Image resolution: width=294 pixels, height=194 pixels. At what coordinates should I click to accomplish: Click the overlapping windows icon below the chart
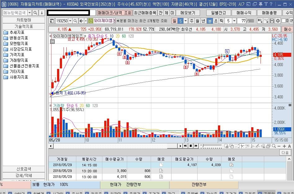(x=231, y=146)
